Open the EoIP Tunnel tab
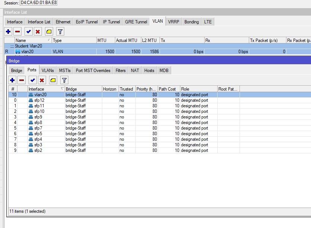This screenshot has height=228, width=311. coord(87,22)
